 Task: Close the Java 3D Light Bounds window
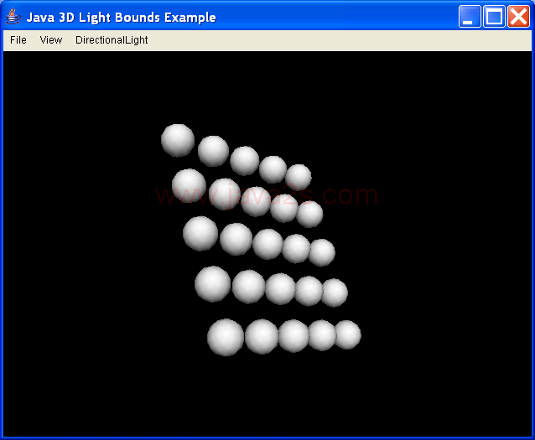[x=518, y=17]
